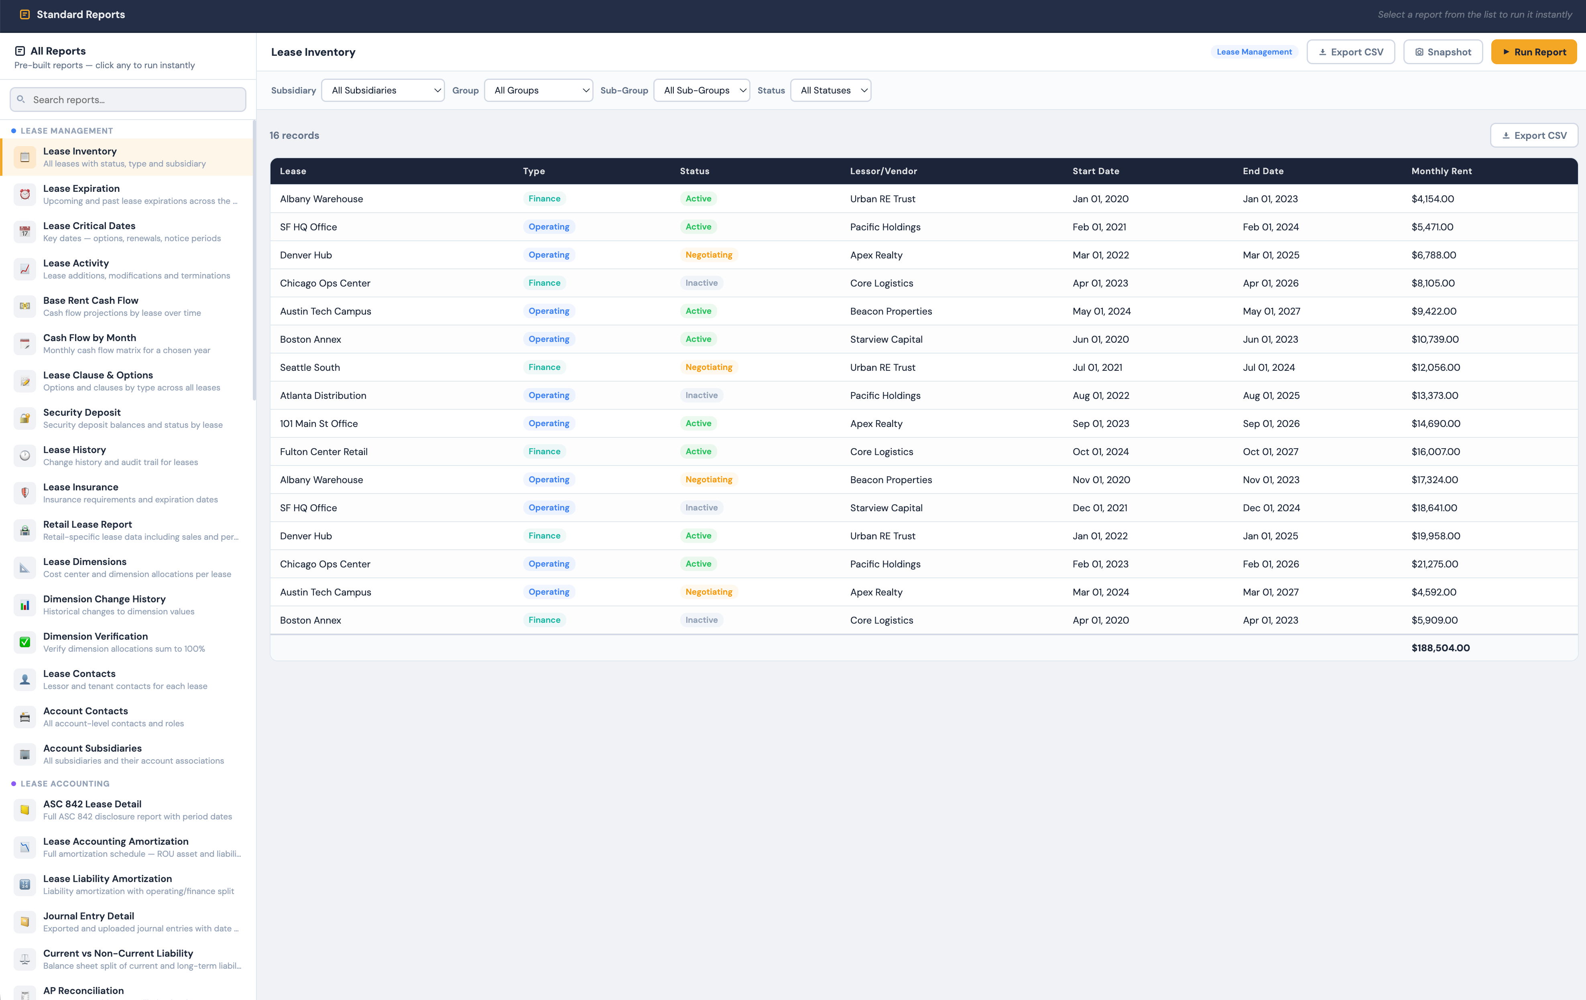1586x1000 pixels.
Task: Click the Lease Contacts person icon
Action: (25, 679)
